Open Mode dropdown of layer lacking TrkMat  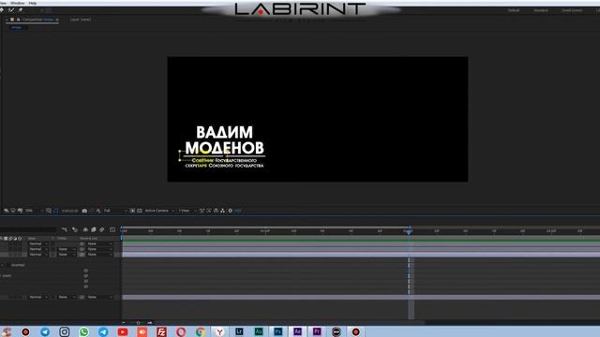[38, 243]
